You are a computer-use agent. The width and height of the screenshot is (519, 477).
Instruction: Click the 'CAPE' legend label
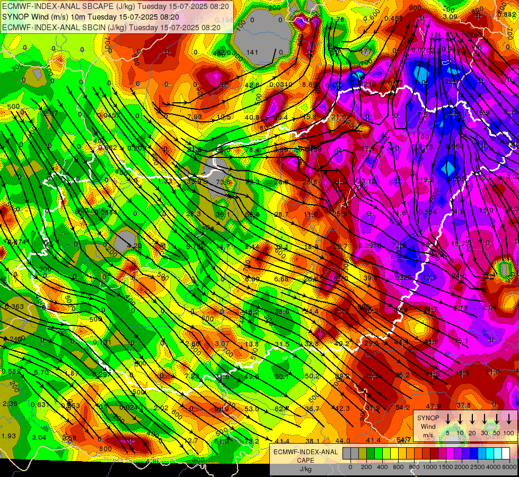point(305,460)
